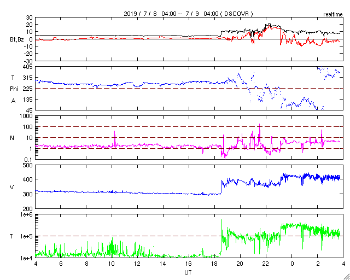Viewport: 350px width, 280px height.
Task: Click the '16' hour tick on UT axis
Action: (x=188, y=264)
